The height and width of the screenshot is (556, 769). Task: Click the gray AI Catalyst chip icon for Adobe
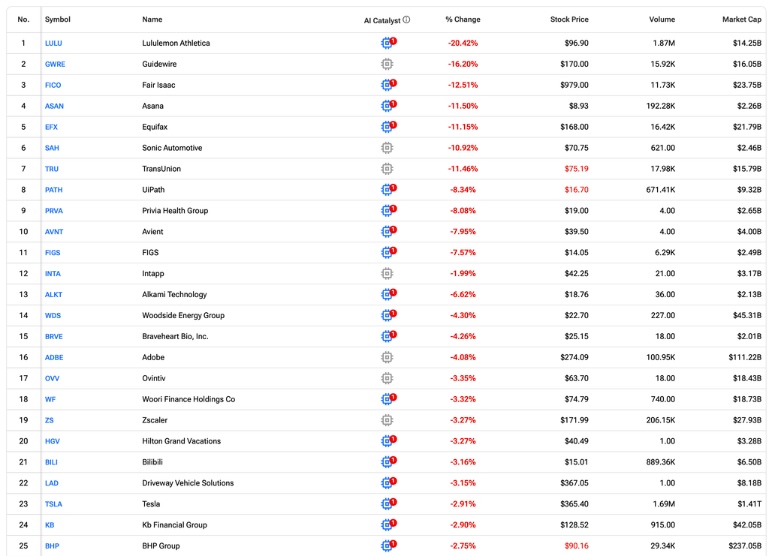(387, 357)
